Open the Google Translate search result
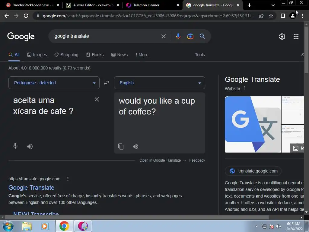The height and width of the screenshot is (232, 309). point(31,188)
